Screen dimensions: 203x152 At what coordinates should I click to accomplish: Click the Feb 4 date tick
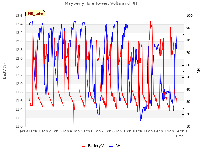click(68, 131)
